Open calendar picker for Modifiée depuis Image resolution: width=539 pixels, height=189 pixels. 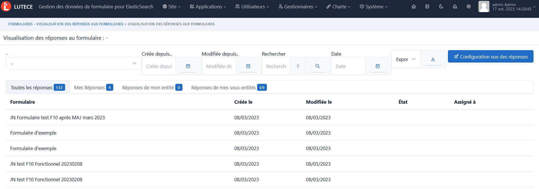pyautogui.click(x=248, y=66)
